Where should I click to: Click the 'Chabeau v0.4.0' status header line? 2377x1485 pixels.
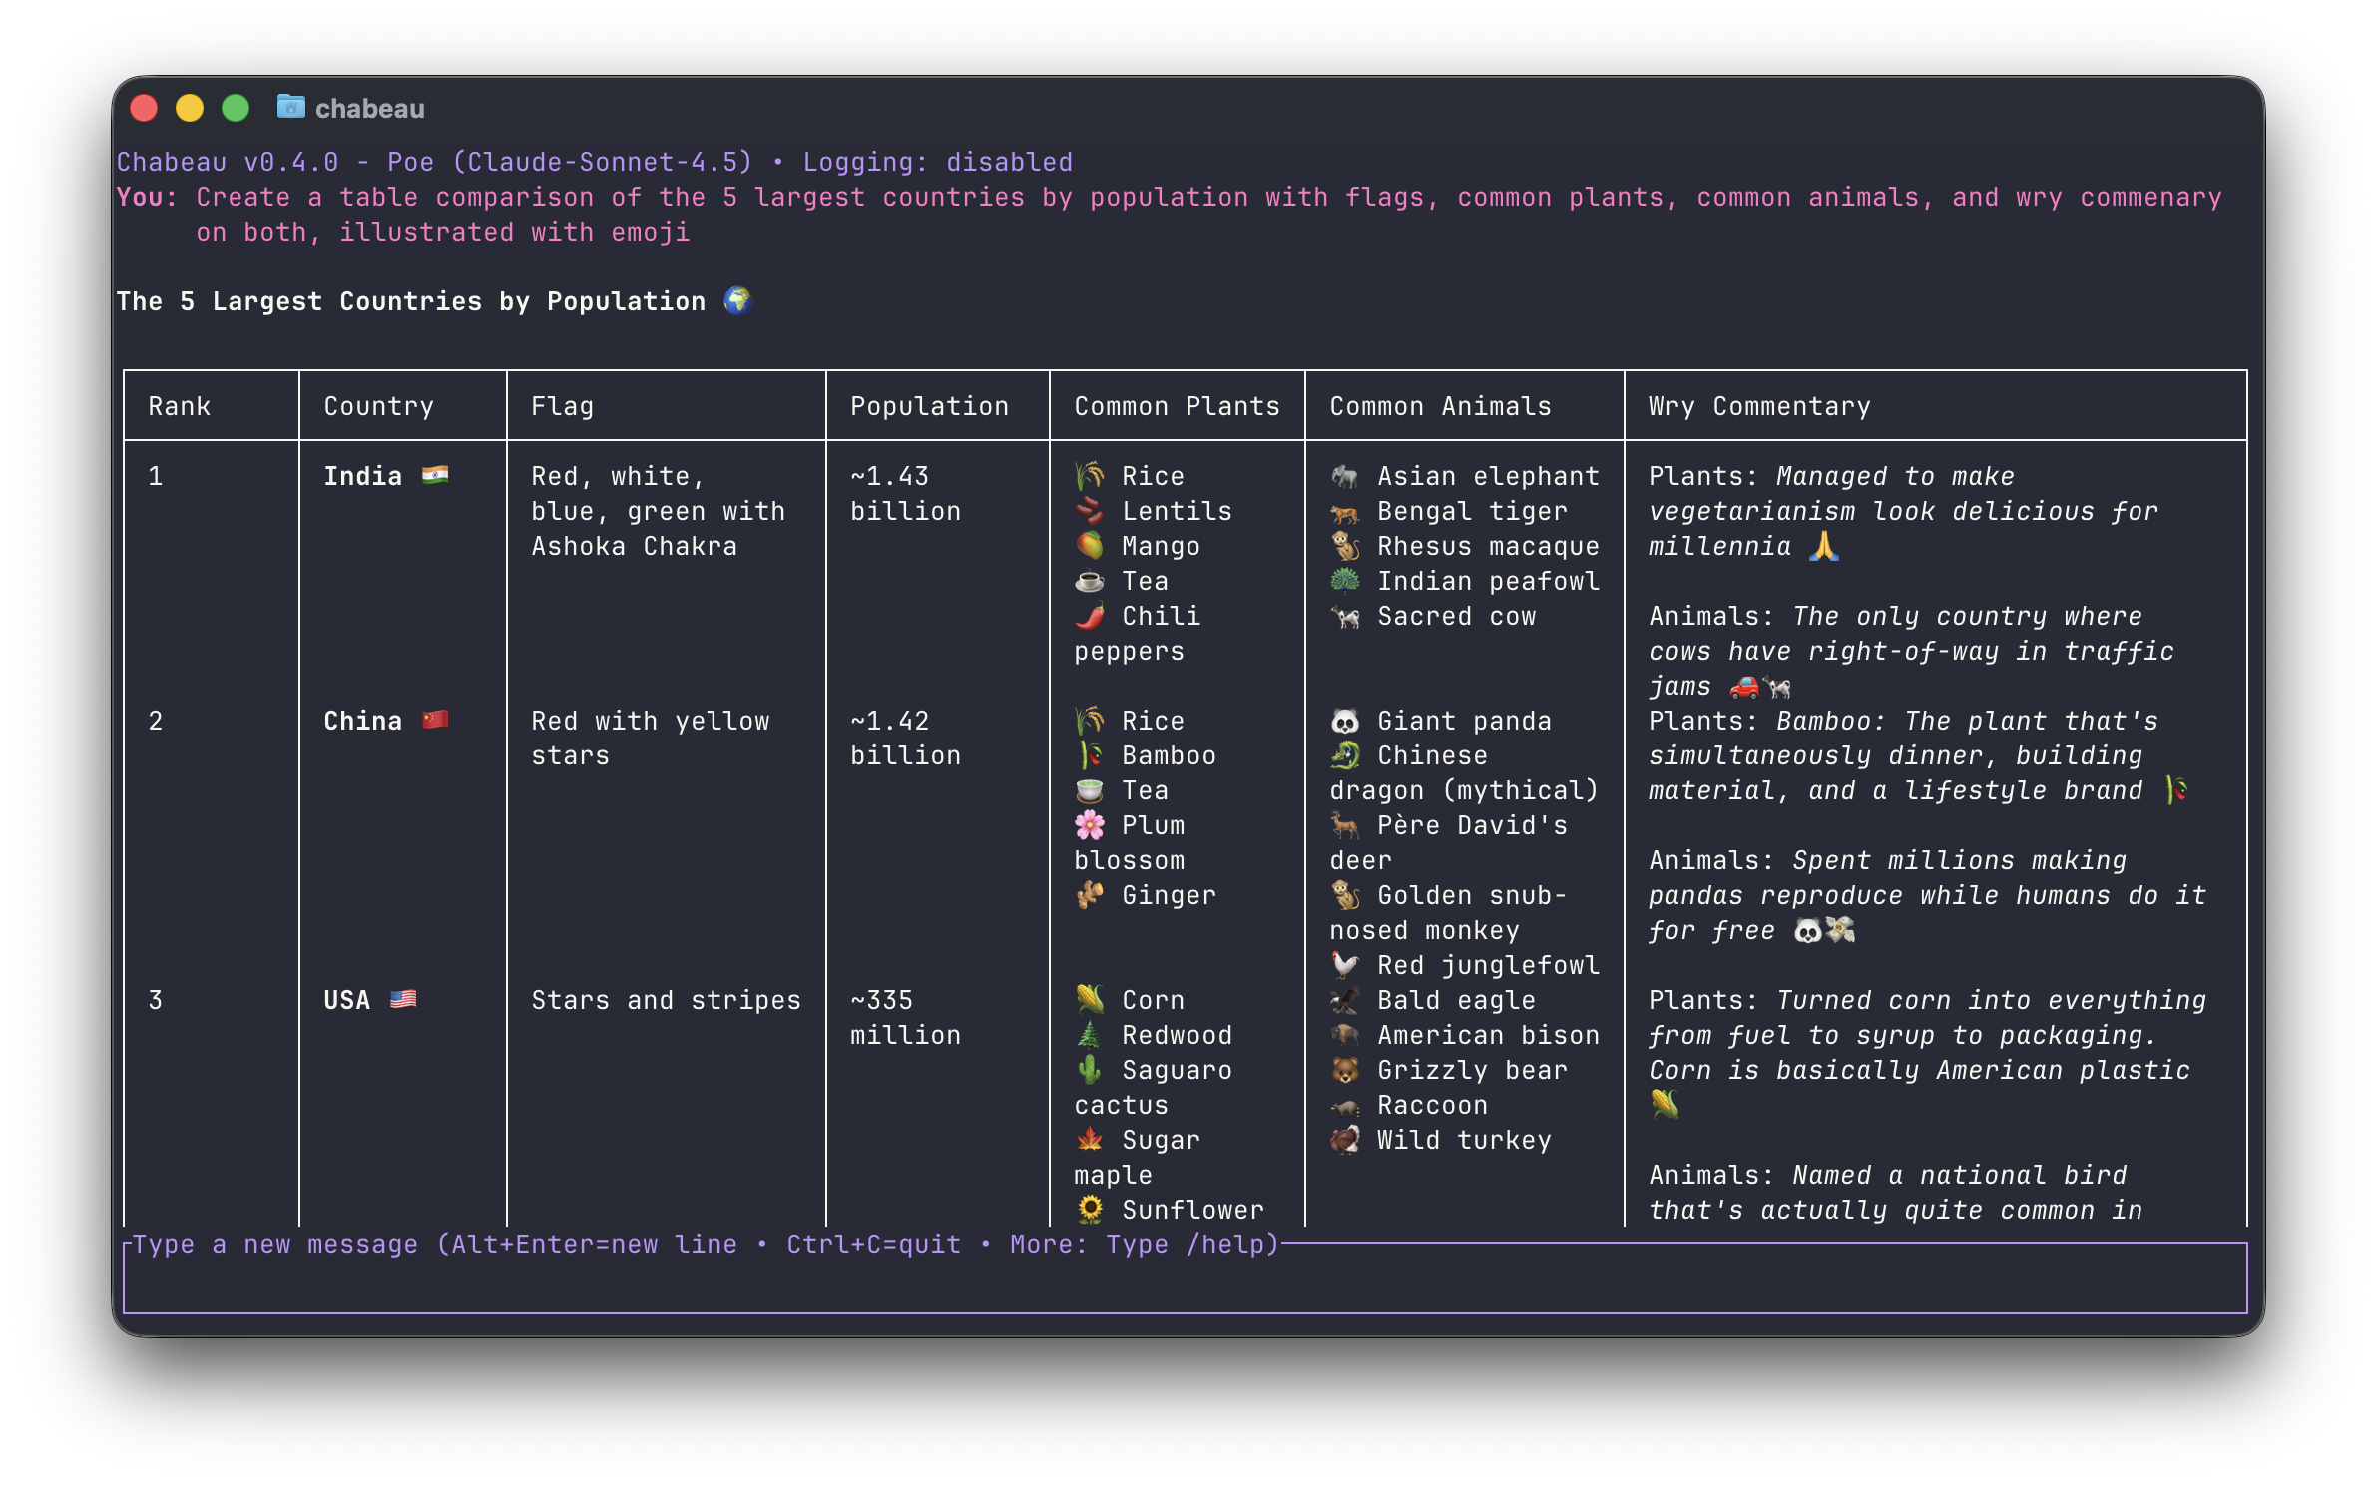click(x=595, y=162)
